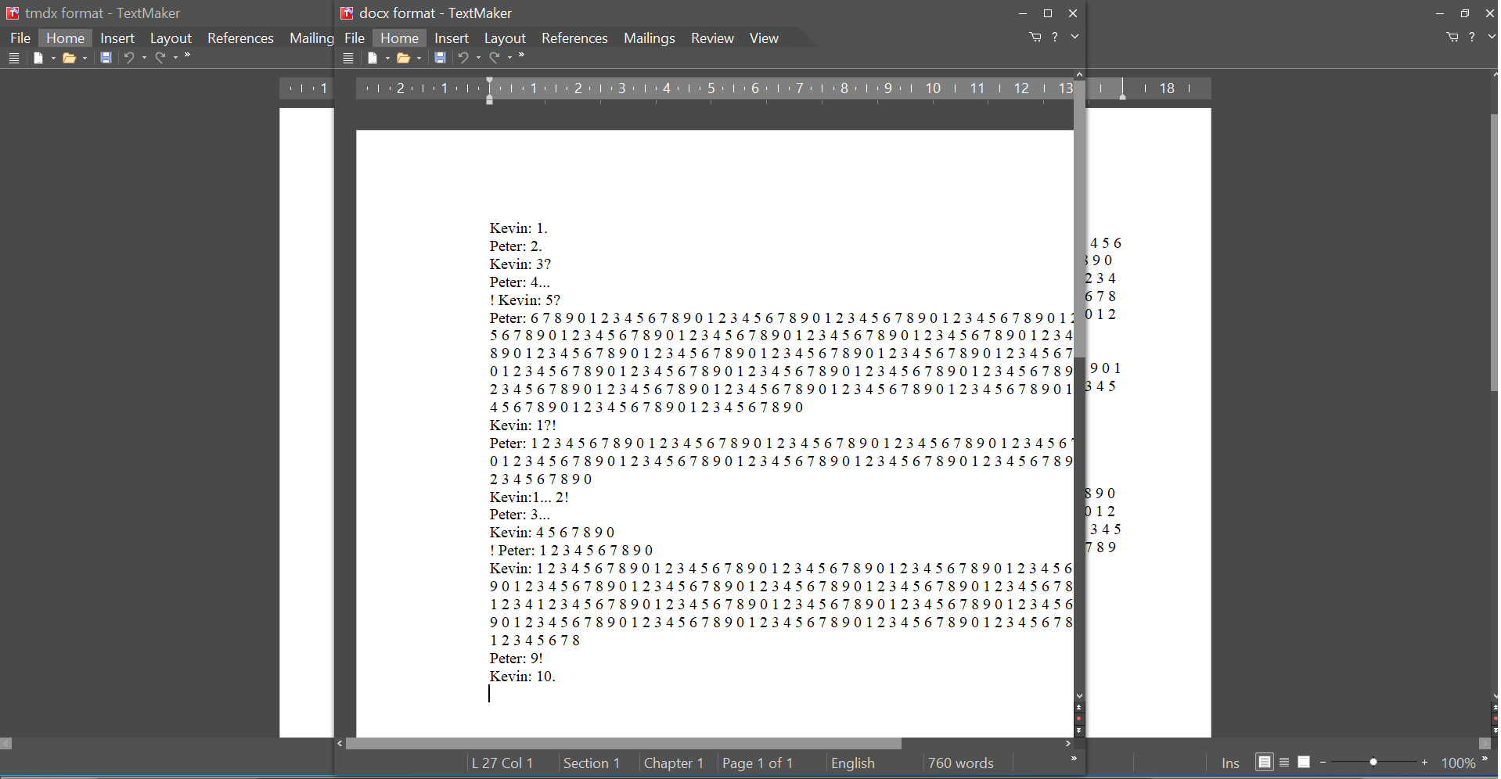Click zoom out minus button
The height and width of the screenshot is (779, 1501).
(1323, 763)
